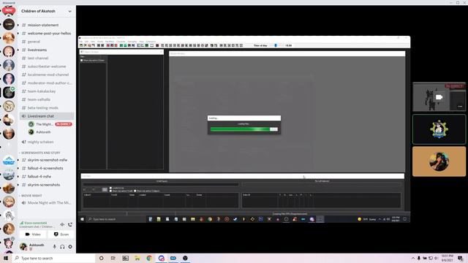Open the heart-shaped NOU server icon

9,11
